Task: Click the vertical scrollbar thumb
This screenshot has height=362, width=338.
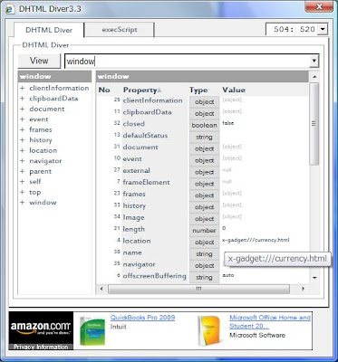Action: (x=314, y=124)
